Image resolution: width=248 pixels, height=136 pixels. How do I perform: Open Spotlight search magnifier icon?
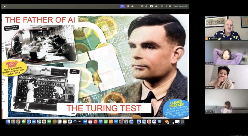[166, 6]
